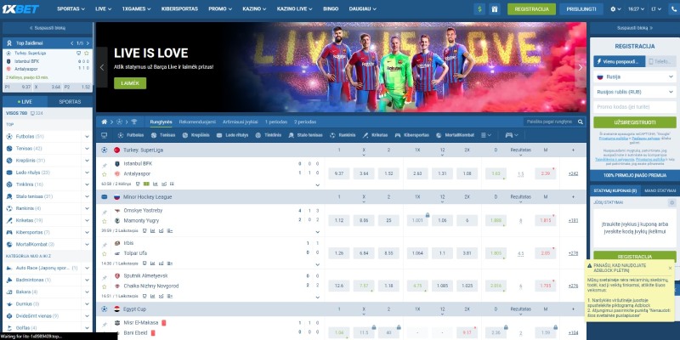Screen dimensions: 680x340
Task: Collapse left block via Suspausti bloką
Action: click(48, 28)
